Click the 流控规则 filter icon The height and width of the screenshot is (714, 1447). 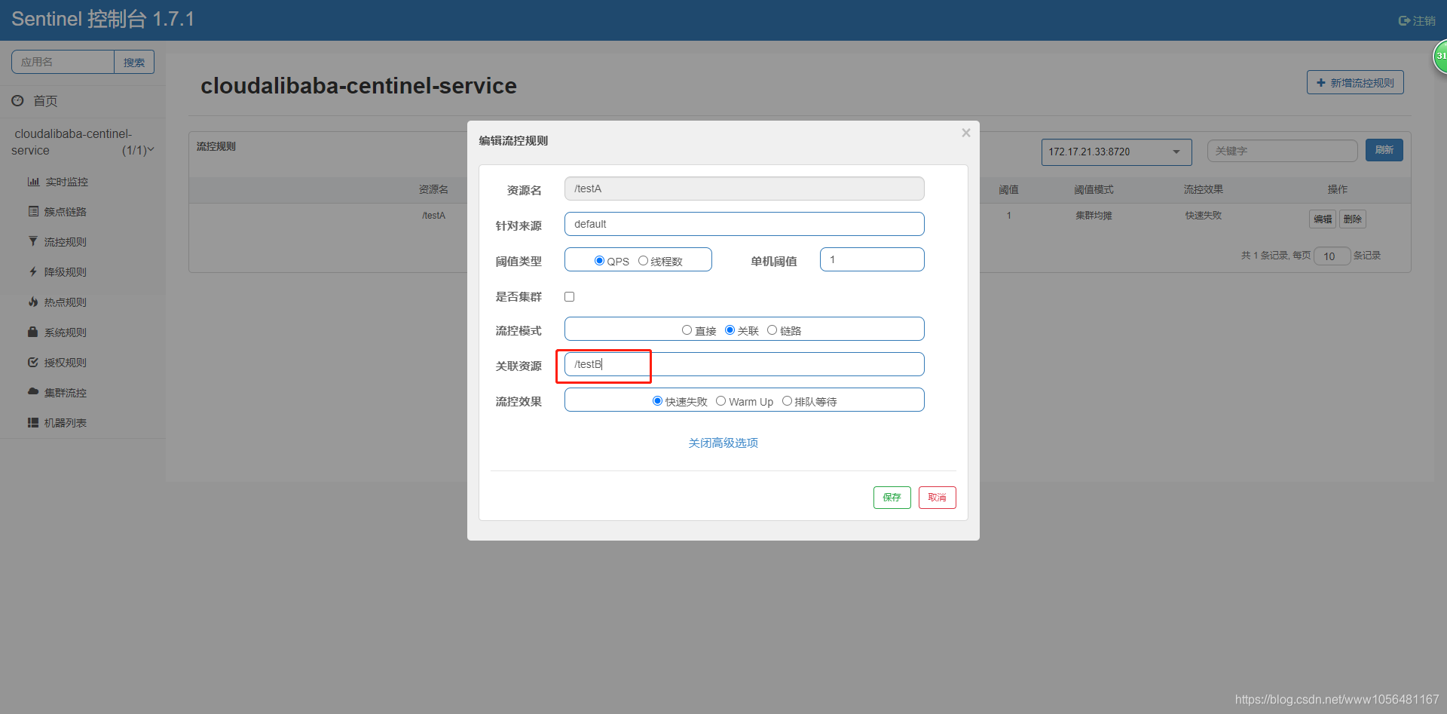pyautogui.click(x=33, y=242)
